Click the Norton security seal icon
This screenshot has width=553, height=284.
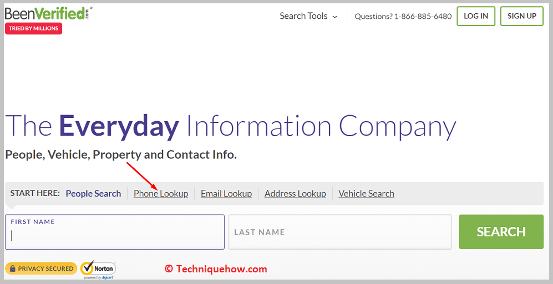pyautogui.click(x=98, y=270)
